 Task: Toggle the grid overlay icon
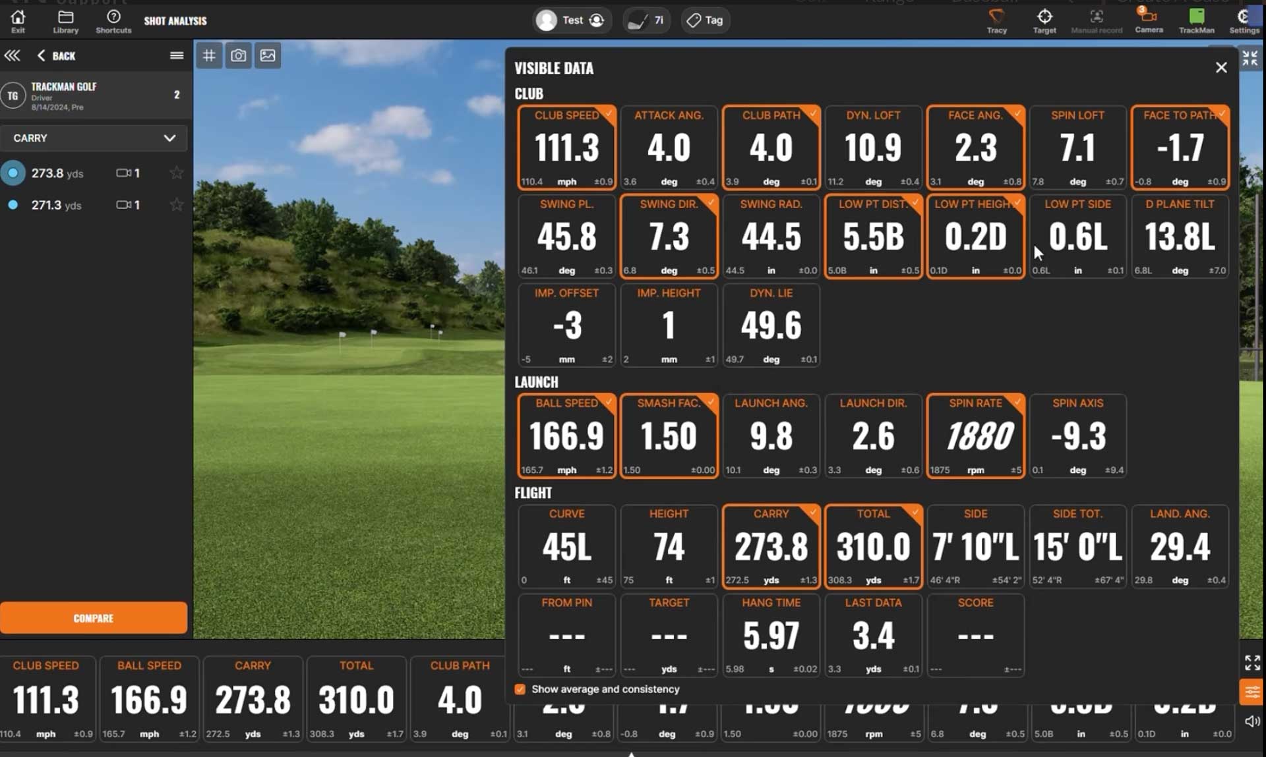pyautogui.click(x=209, y=56)
